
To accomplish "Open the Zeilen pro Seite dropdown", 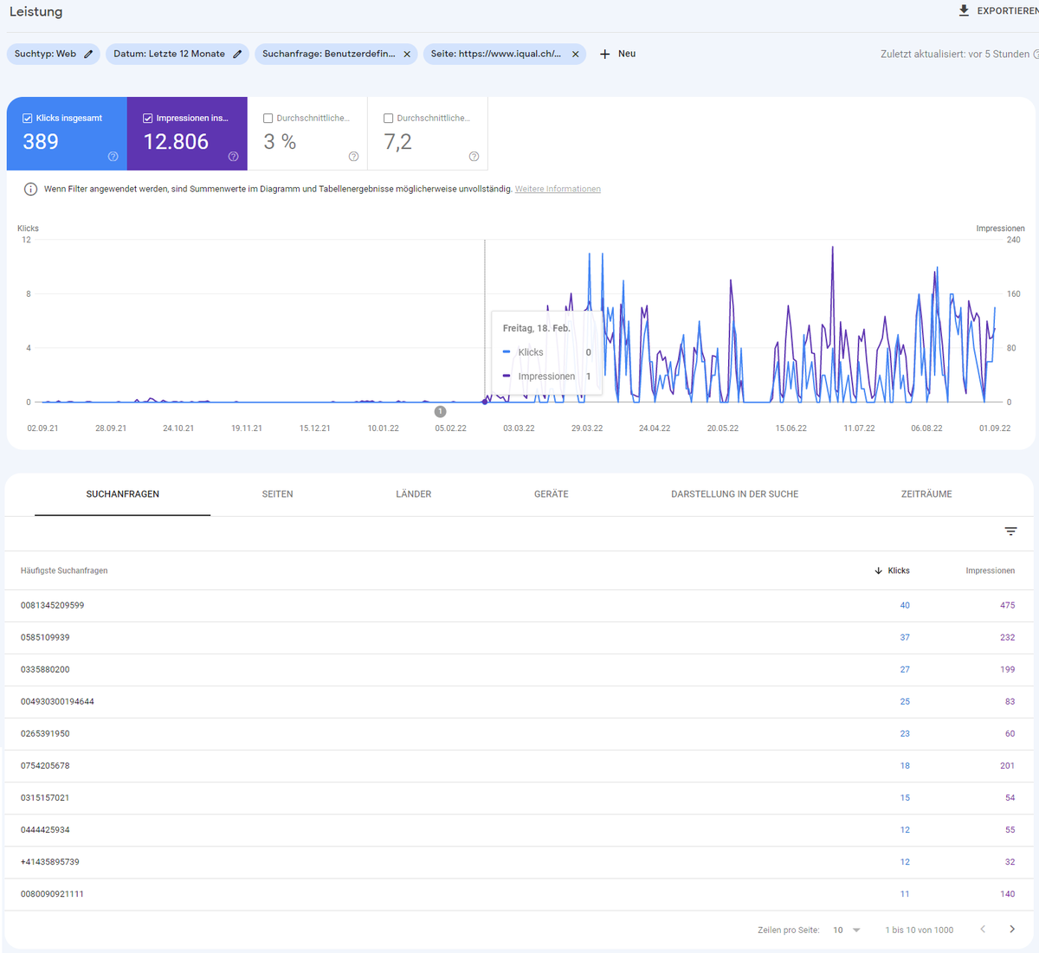I will click(847, 929).
